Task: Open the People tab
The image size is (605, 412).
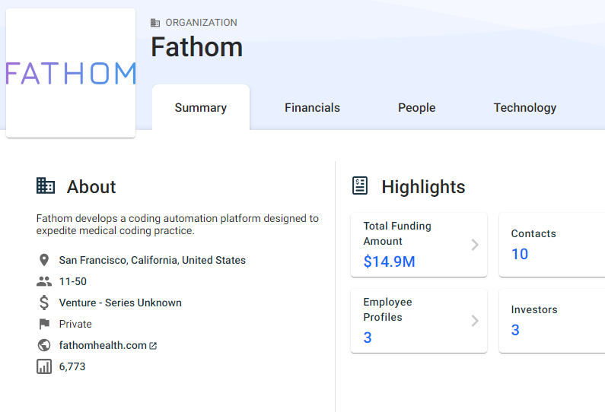Action: 416,108
